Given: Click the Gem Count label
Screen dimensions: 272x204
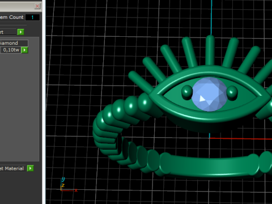Looking at the screenshot, I should 12,17.
